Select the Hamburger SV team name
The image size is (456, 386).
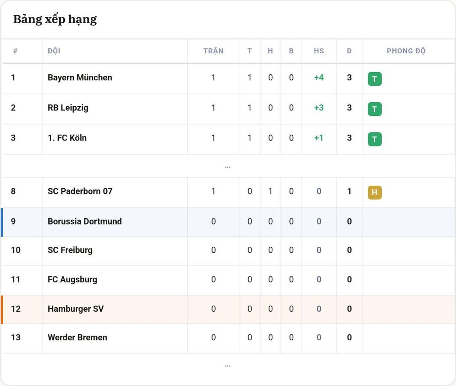point(76,309)
